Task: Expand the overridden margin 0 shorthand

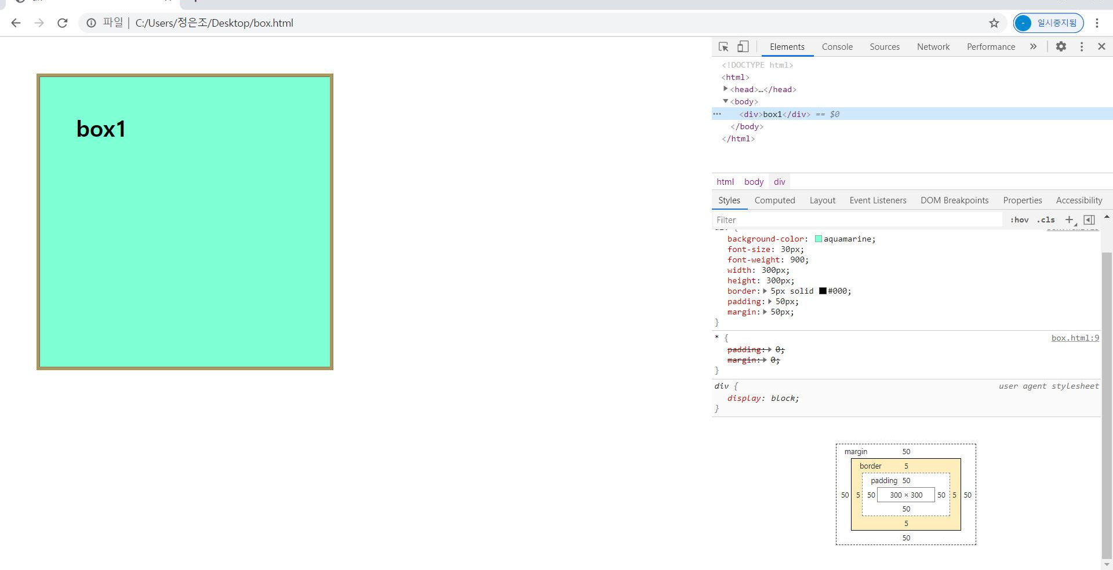Action: pyautogui.click(x=765, y=360)
